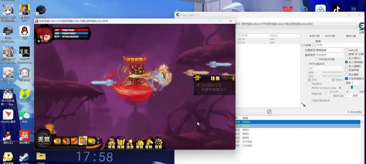Screen dimensions: 366x164
Task: Disable the 开启变速精灵 speedhack checkbox
Action: click(346, 79)
